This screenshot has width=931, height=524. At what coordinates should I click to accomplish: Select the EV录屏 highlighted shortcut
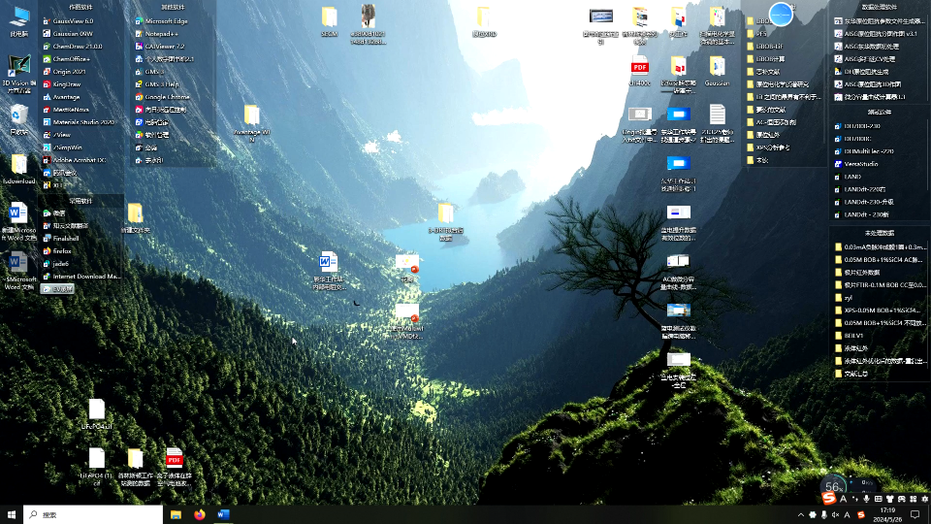[57, 289]
